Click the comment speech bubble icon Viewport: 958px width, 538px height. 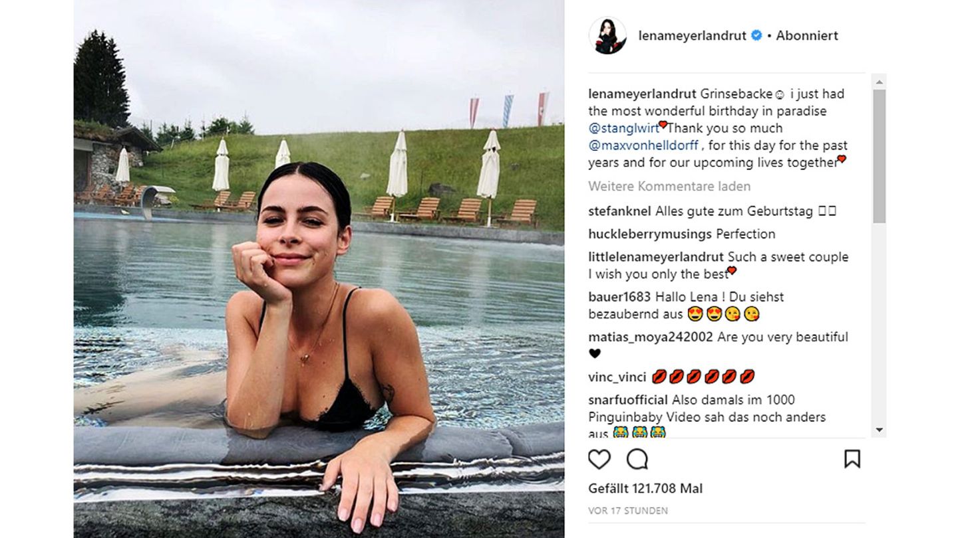637,459
